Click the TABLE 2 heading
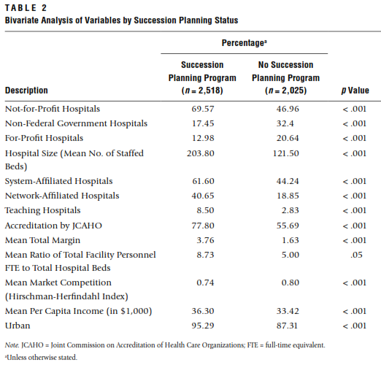The width and height of the screenshot is (381, 365). coord(26,8)
